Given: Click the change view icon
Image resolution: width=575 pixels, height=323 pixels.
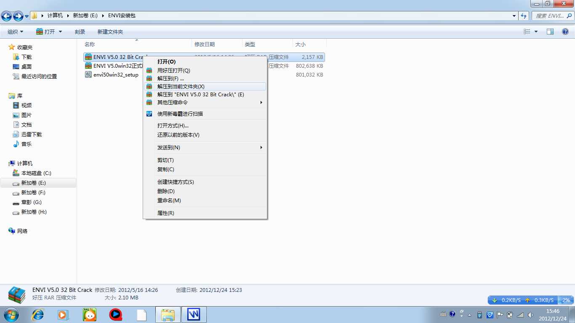Looking at the screenshot, I should 527,32.
